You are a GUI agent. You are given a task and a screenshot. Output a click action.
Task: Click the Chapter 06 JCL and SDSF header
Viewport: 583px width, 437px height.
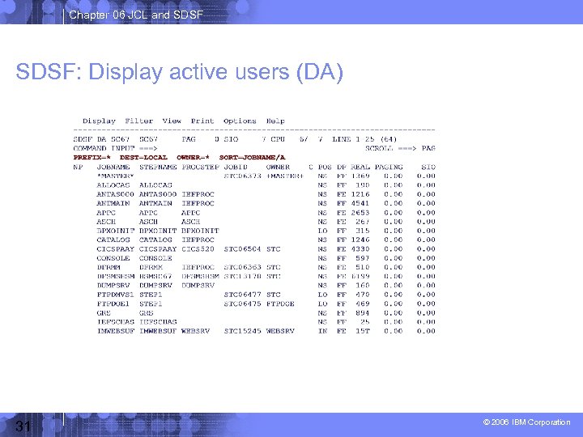click(x=136, y=15)
